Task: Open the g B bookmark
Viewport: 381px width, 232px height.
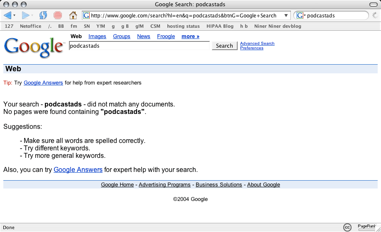Action: (125, 26)
